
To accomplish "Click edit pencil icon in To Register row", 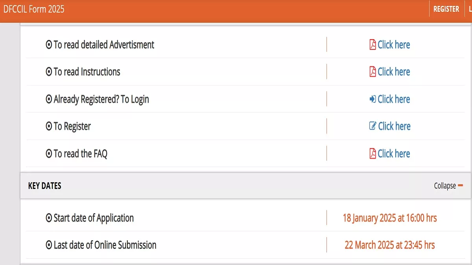I will point(372,126).
